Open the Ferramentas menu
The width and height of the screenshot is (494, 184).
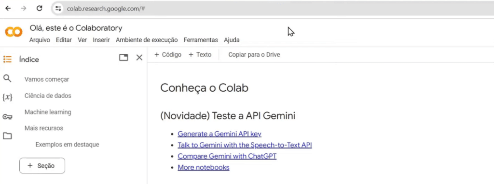pos(201,40)
